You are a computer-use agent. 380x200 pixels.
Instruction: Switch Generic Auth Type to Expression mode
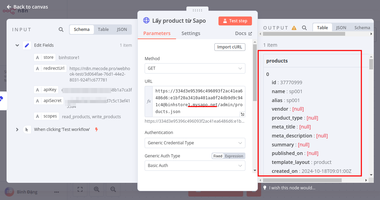coord(234,156)
